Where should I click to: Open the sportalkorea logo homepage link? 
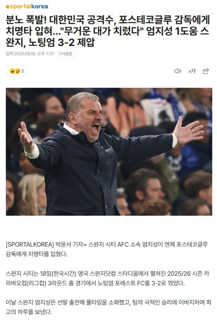point(27,7)
